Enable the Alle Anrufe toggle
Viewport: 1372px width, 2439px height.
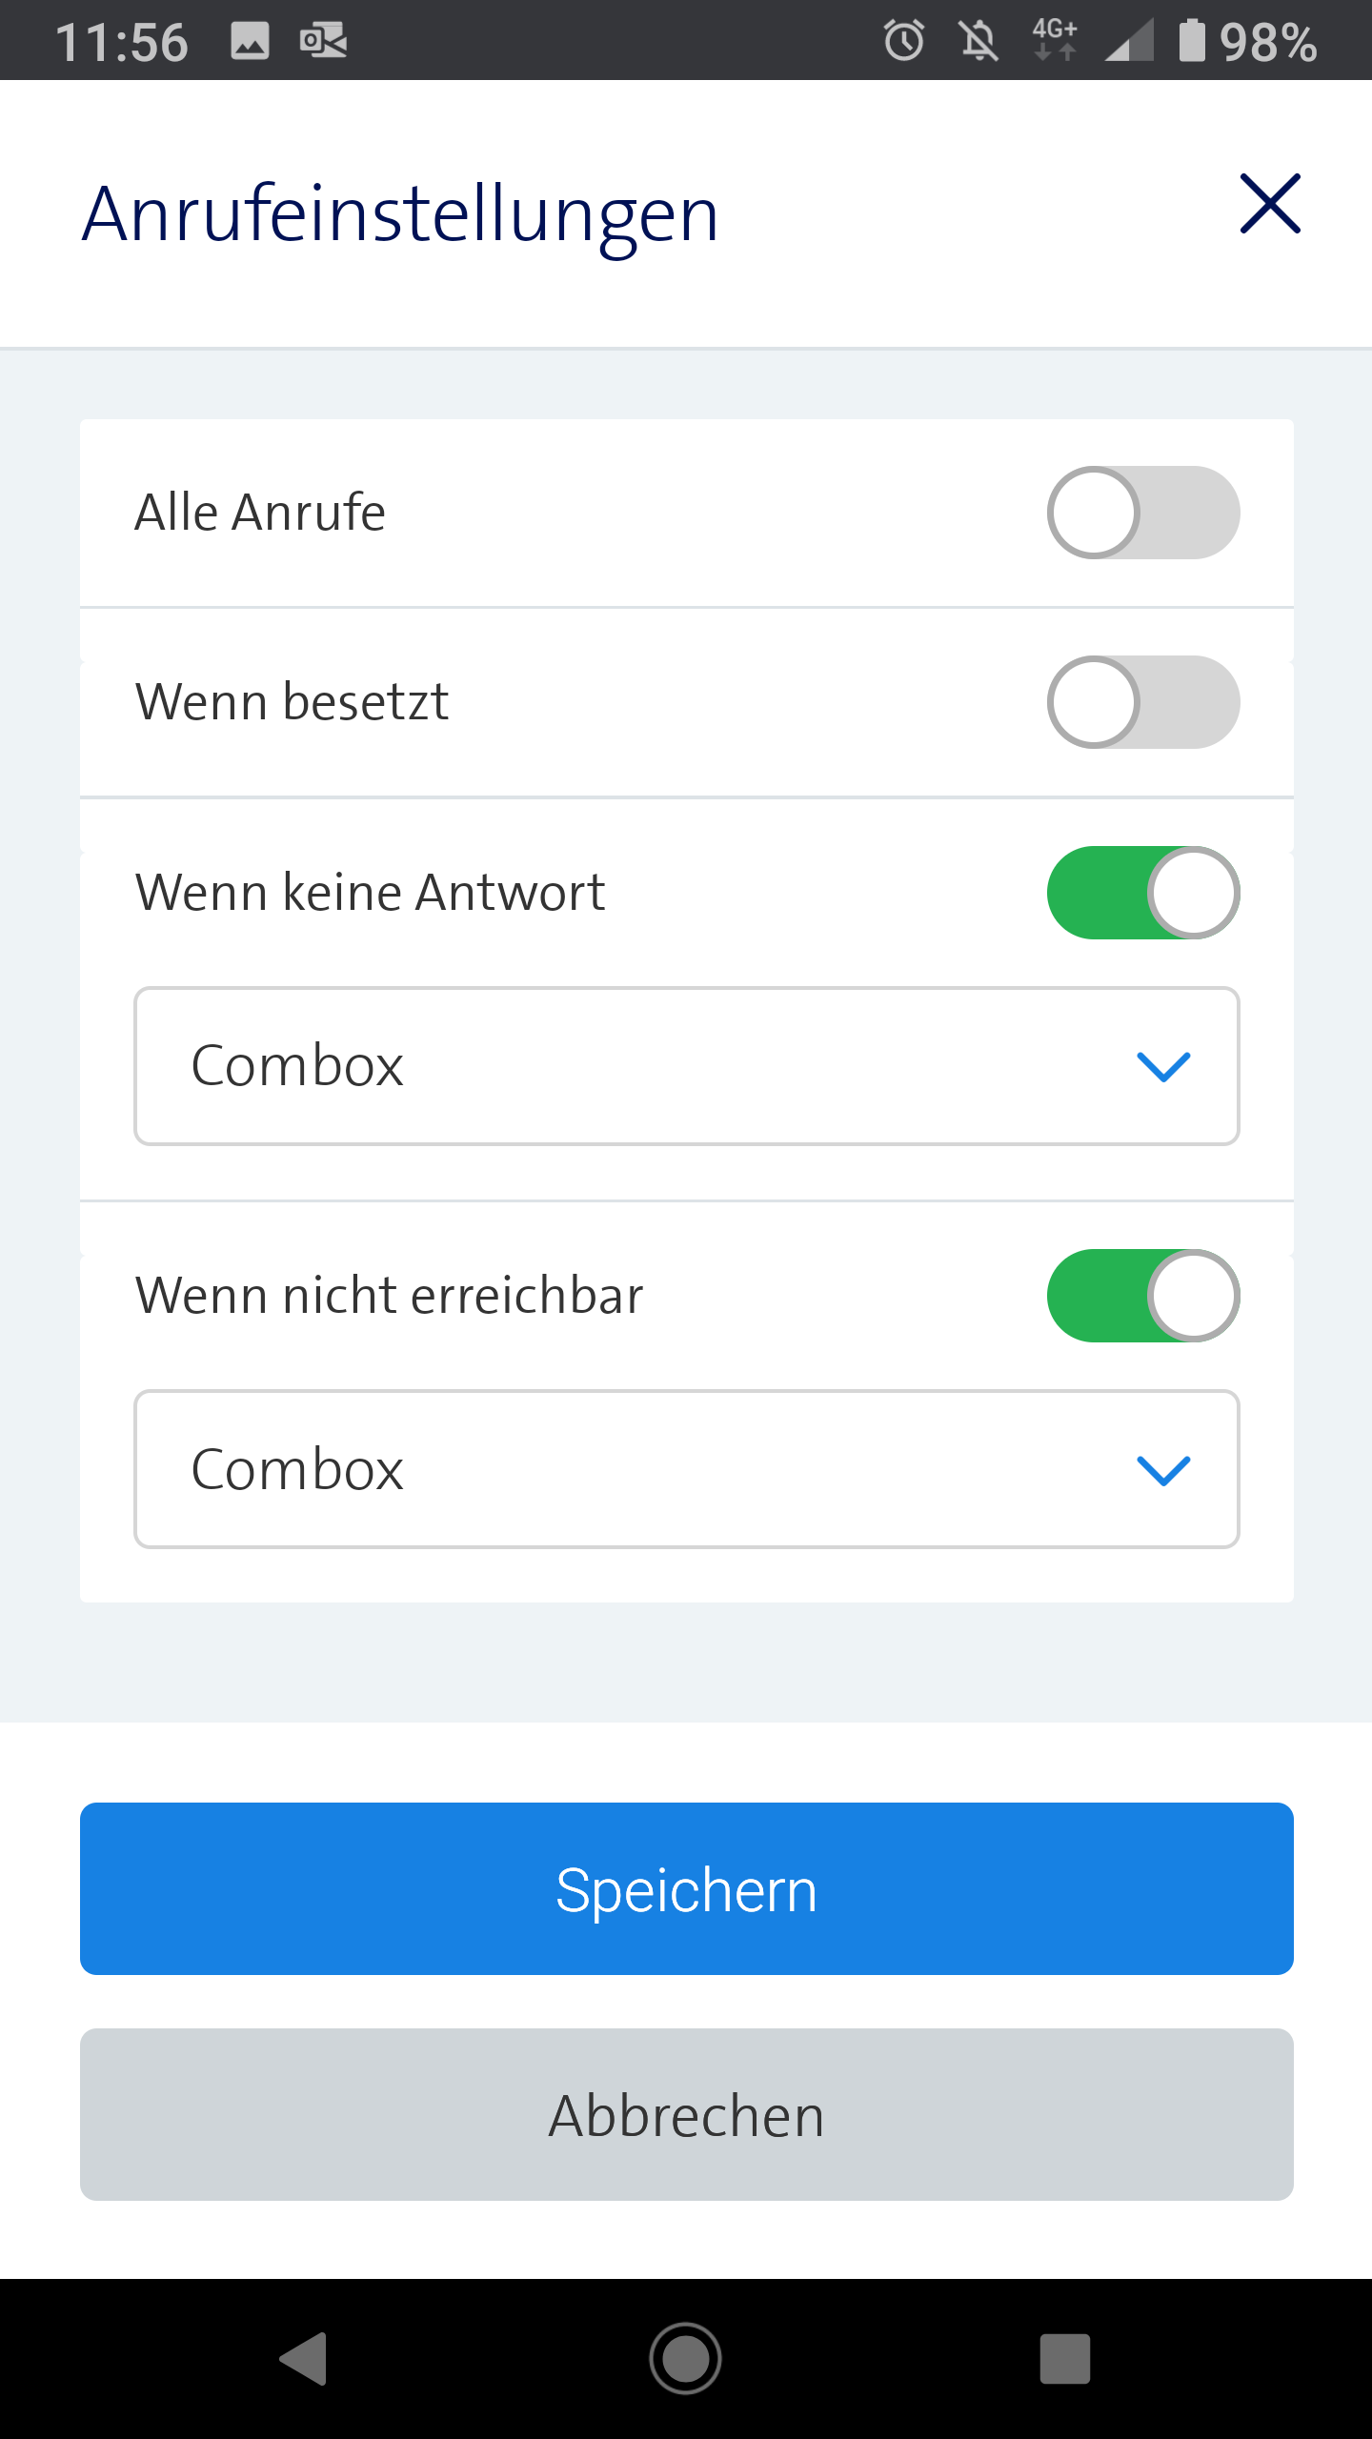pos(1143,513)
